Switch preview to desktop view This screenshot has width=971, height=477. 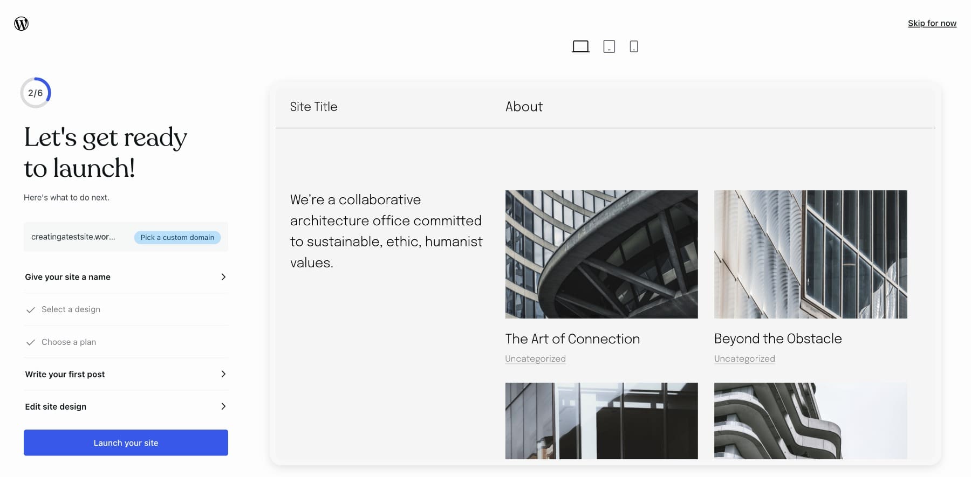pyautogui.click(x=580, y=46)
